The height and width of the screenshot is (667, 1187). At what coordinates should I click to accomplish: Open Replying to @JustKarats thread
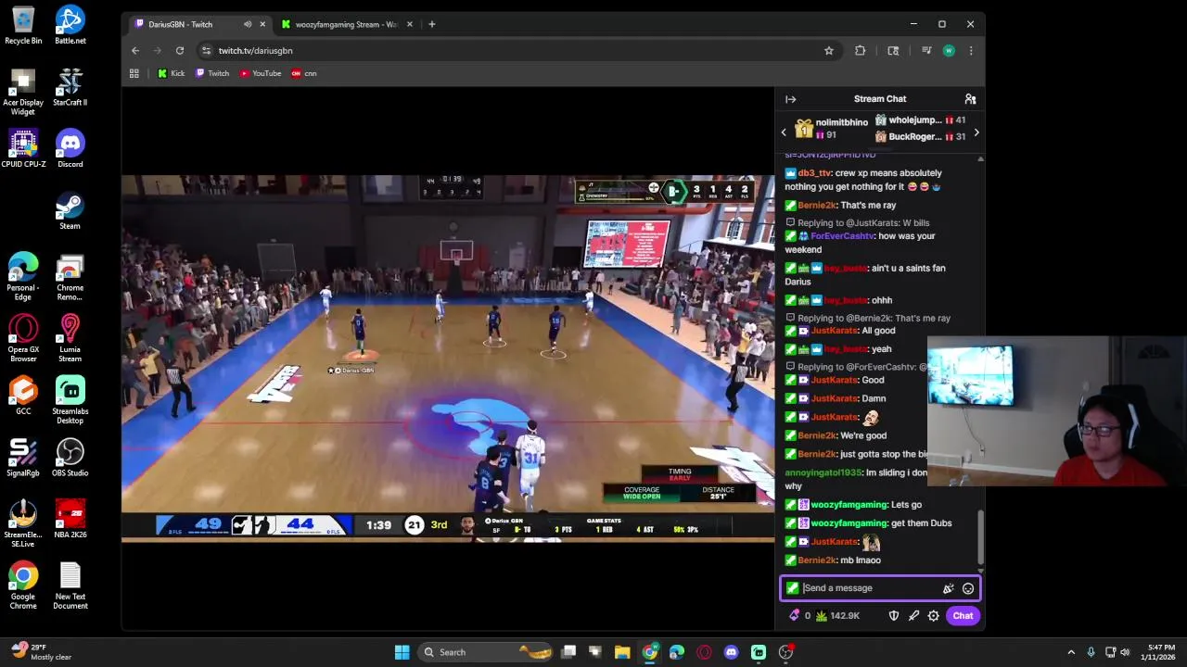862,223
